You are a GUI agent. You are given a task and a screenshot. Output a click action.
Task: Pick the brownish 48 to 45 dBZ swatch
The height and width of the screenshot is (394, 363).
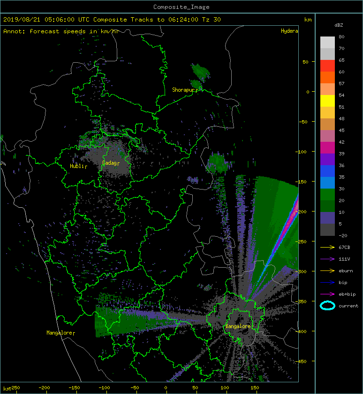click(x=327, y=124)
